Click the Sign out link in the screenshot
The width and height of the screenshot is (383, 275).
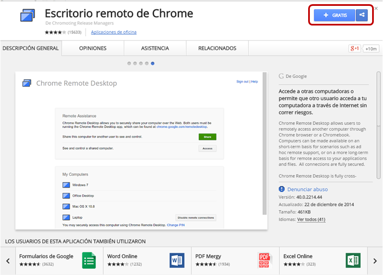243,81
